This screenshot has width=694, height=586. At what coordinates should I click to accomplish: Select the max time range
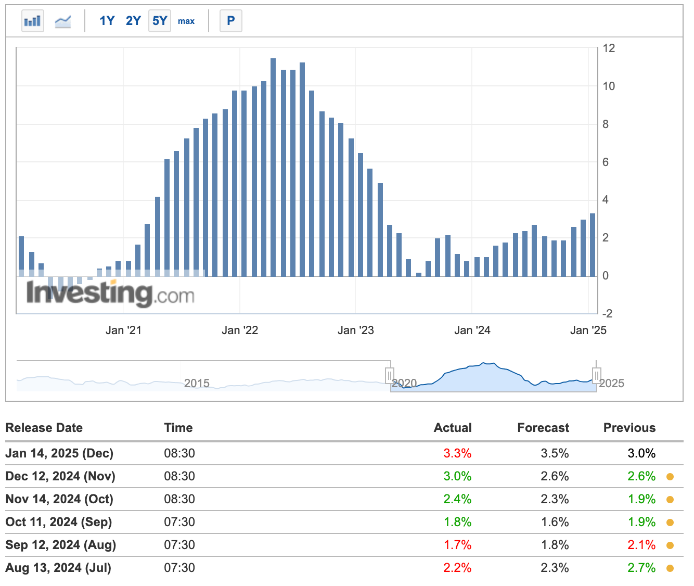tap(186, 21)
